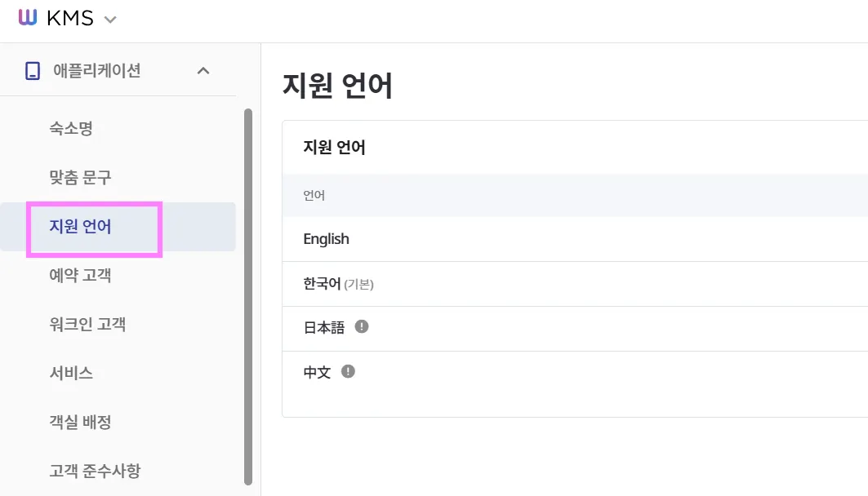The height and width of the screenshot is (496, 868).
Task: Click the warning icon beside 中文
Action: tap(349, 371)
